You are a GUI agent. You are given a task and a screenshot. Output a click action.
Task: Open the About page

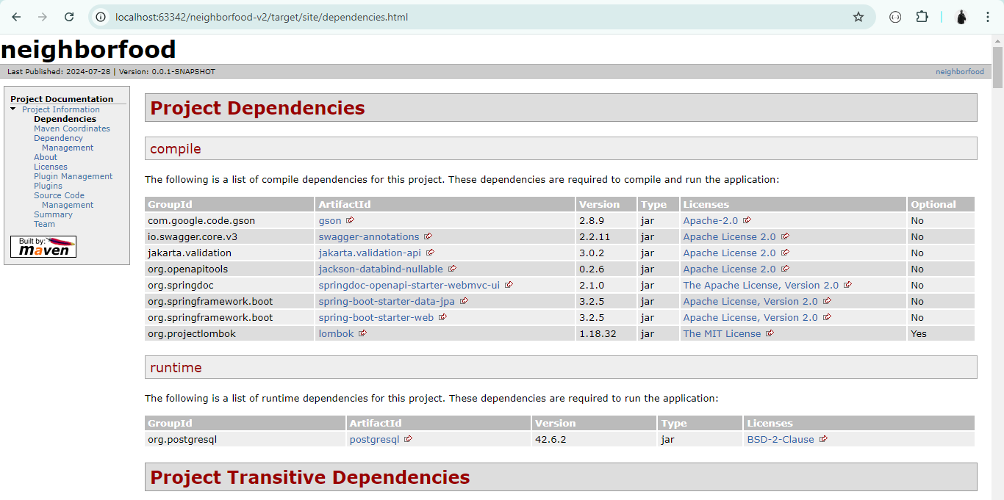point(46,157)
